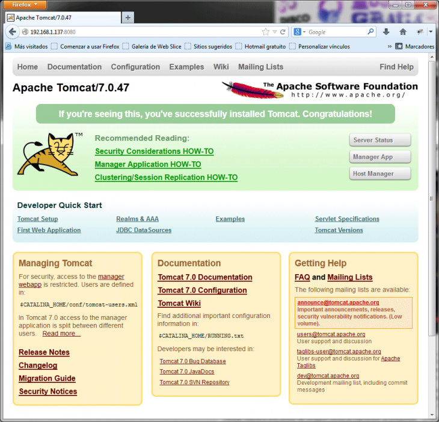Click the Host Manager button
Screen dimensions: 439x422
click(x=380, y=174)
